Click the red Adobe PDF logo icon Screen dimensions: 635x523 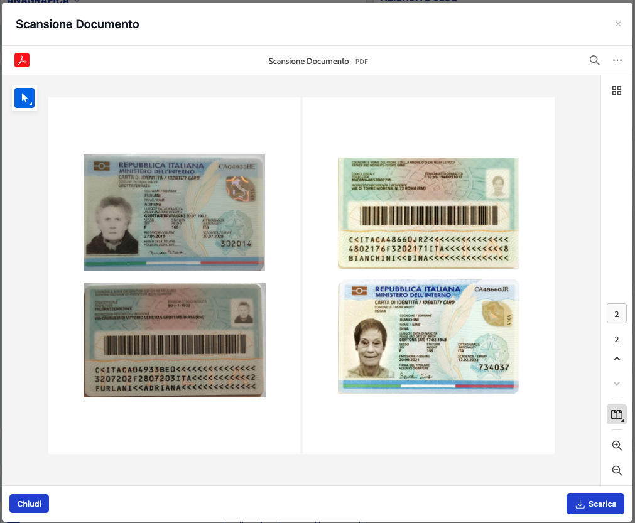coord(22,60)
